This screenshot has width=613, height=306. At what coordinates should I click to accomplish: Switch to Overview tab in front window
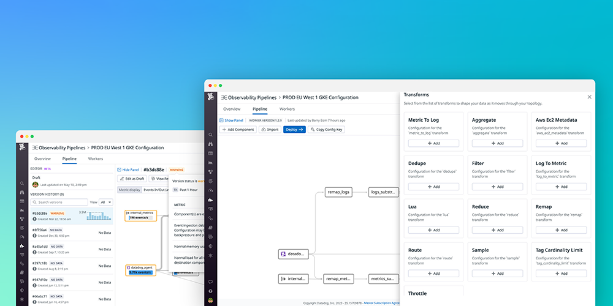click(232, 109)
